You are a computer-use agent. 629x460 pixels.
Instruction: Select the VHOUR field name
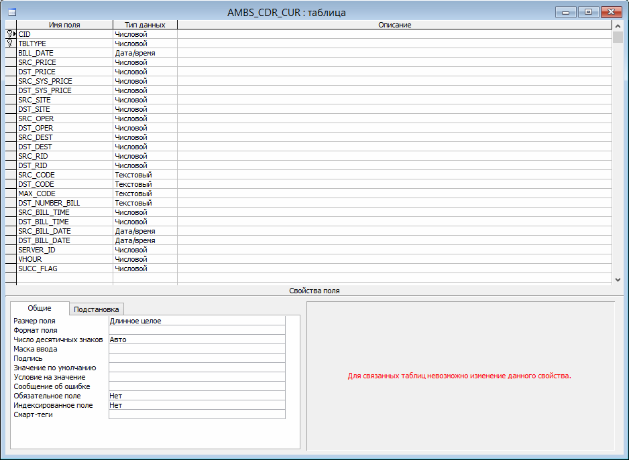30,259
